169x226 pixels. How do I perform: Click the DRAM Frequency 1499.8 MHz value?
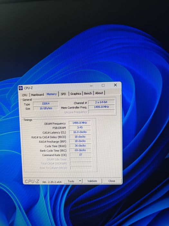click(80, 123)
